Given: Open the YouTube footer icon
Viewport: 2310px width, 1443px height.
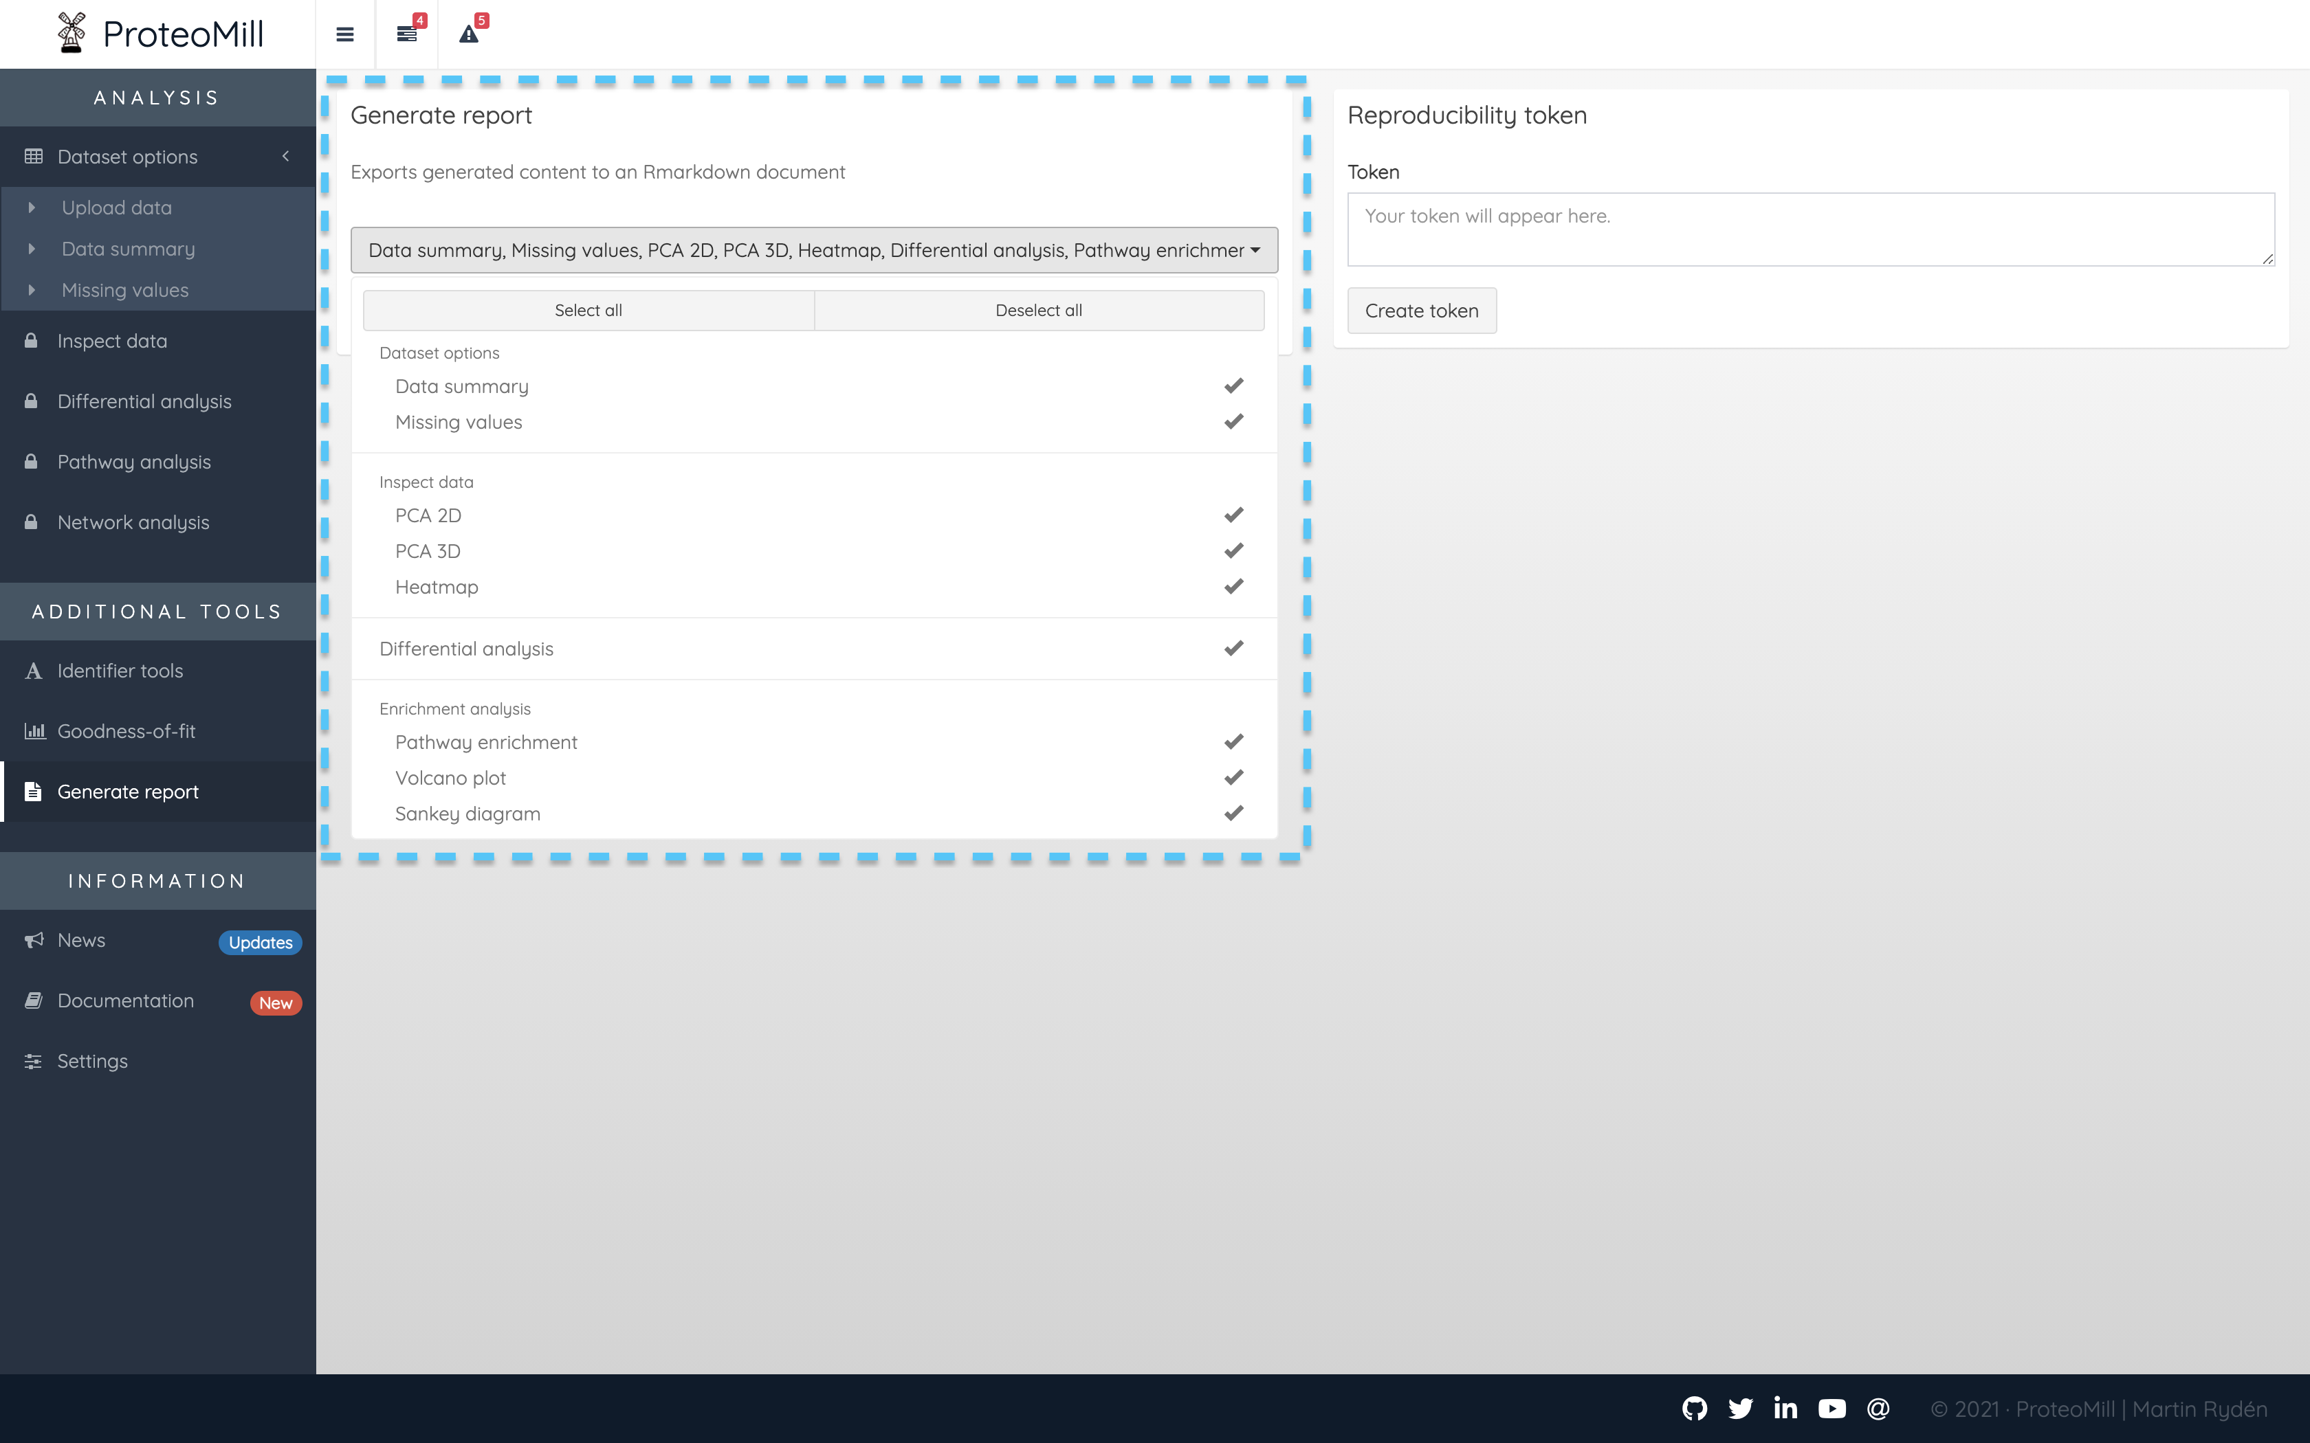Looking at the screenshot, I should coord(1831,1409).
